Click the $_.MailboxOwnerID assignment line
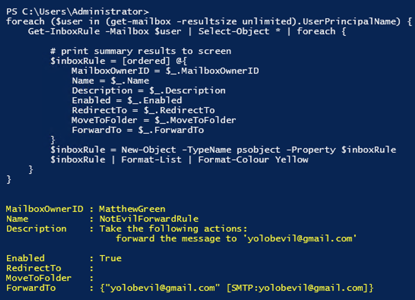Image resolution: width=415 pixels, height=300 pixels. [x=165, y=71]
